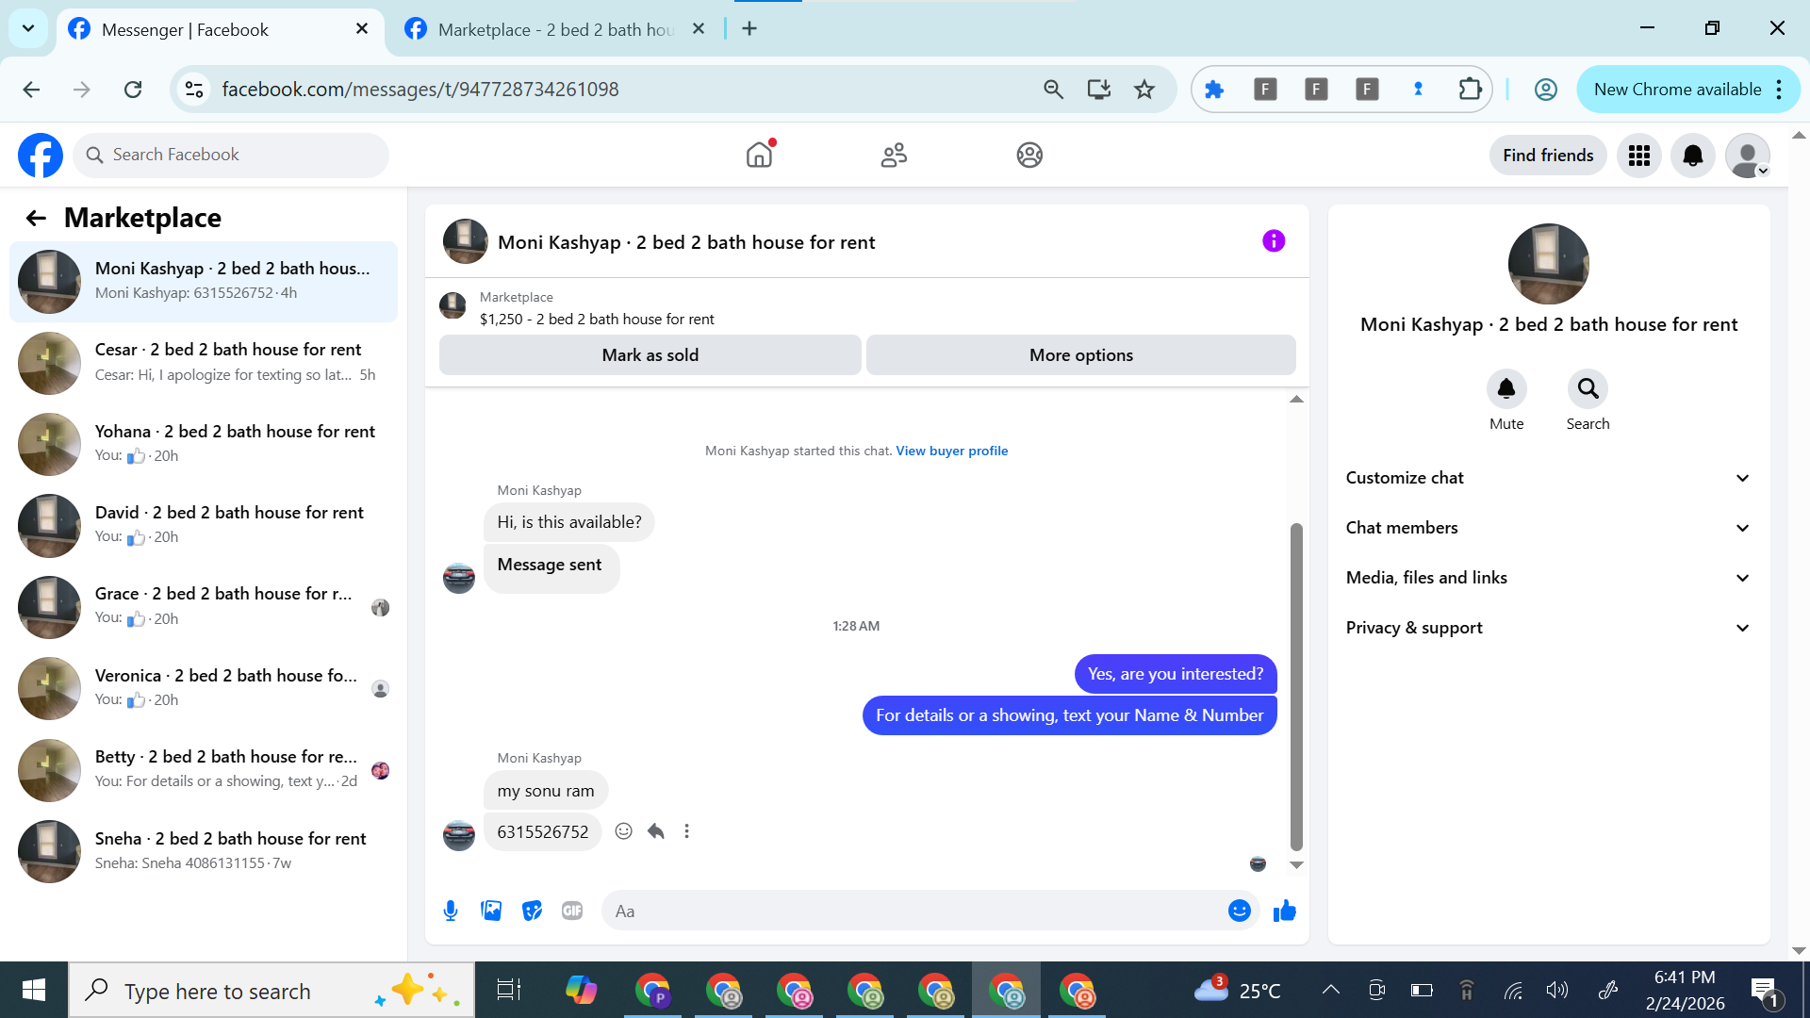The height and width of the screenshot is (1018, 1810).
Task: Open the GIF picker
Action: [572, 911]
